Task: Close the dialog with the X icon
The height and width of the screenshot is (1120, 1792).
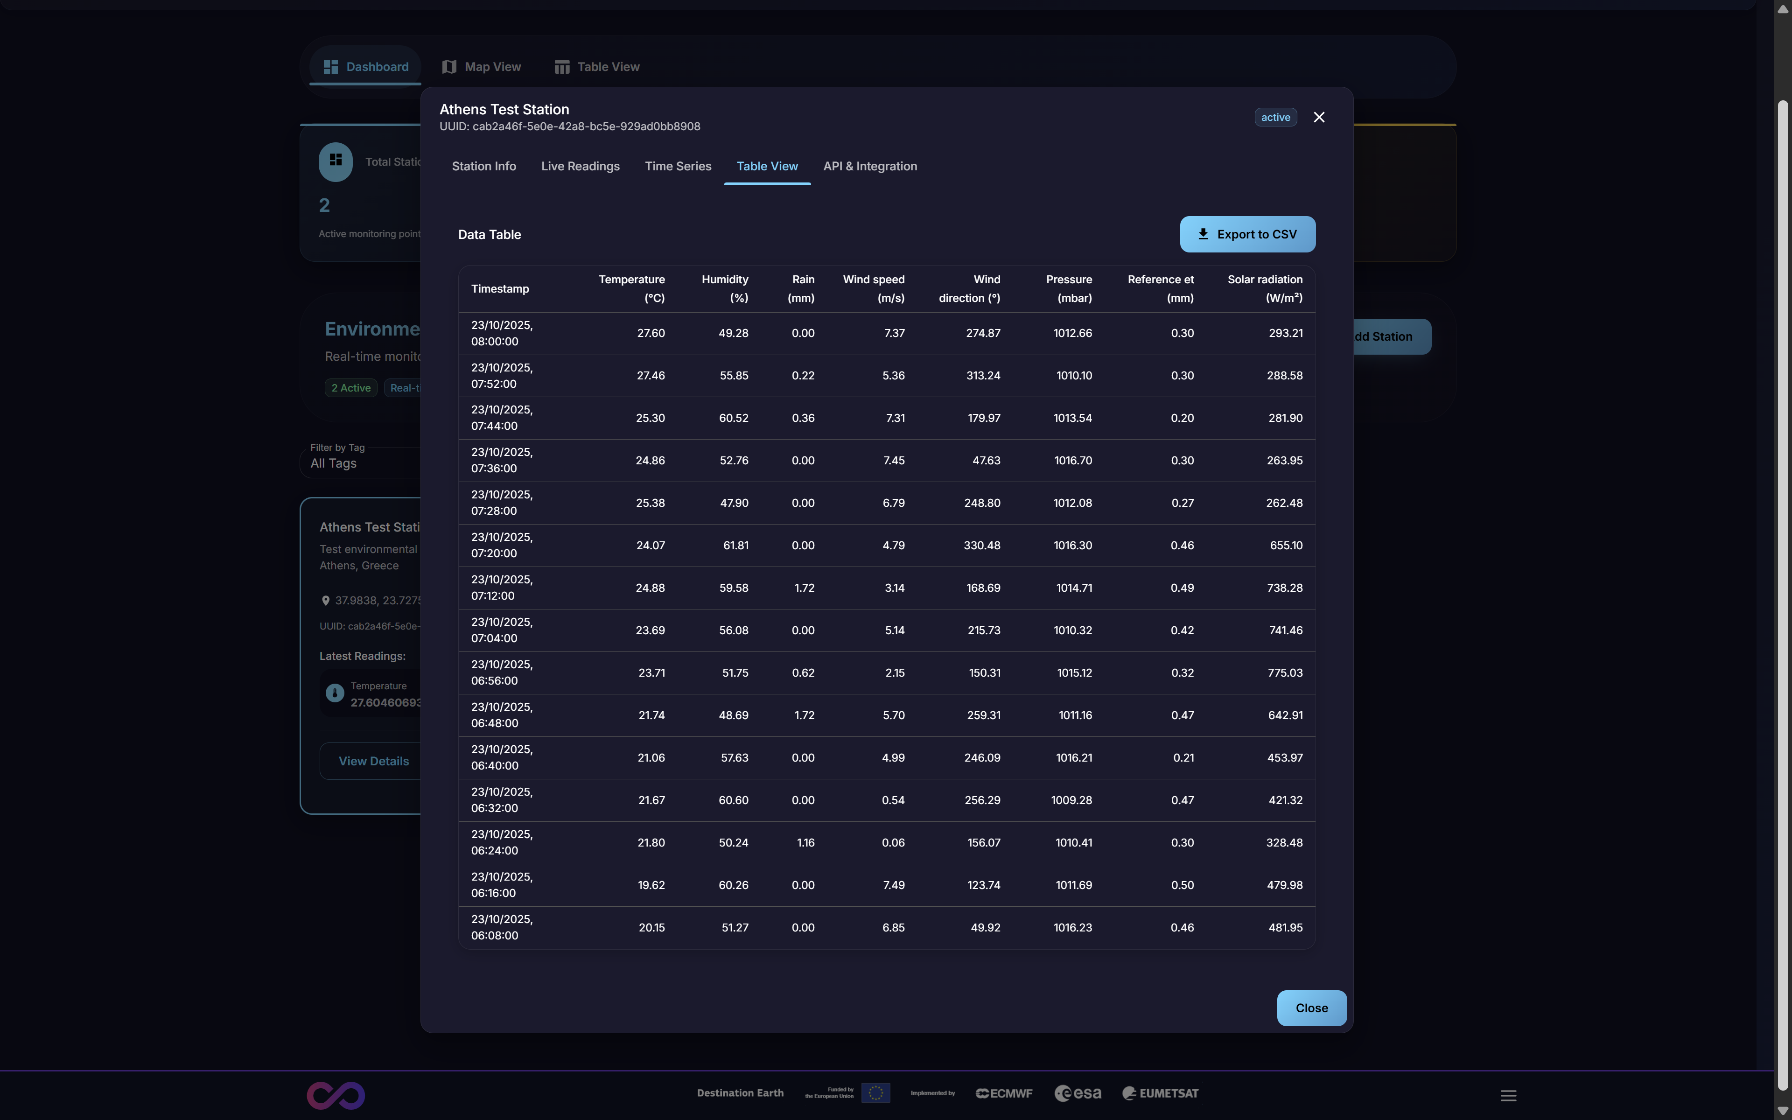Action: tap(1319, 117)
